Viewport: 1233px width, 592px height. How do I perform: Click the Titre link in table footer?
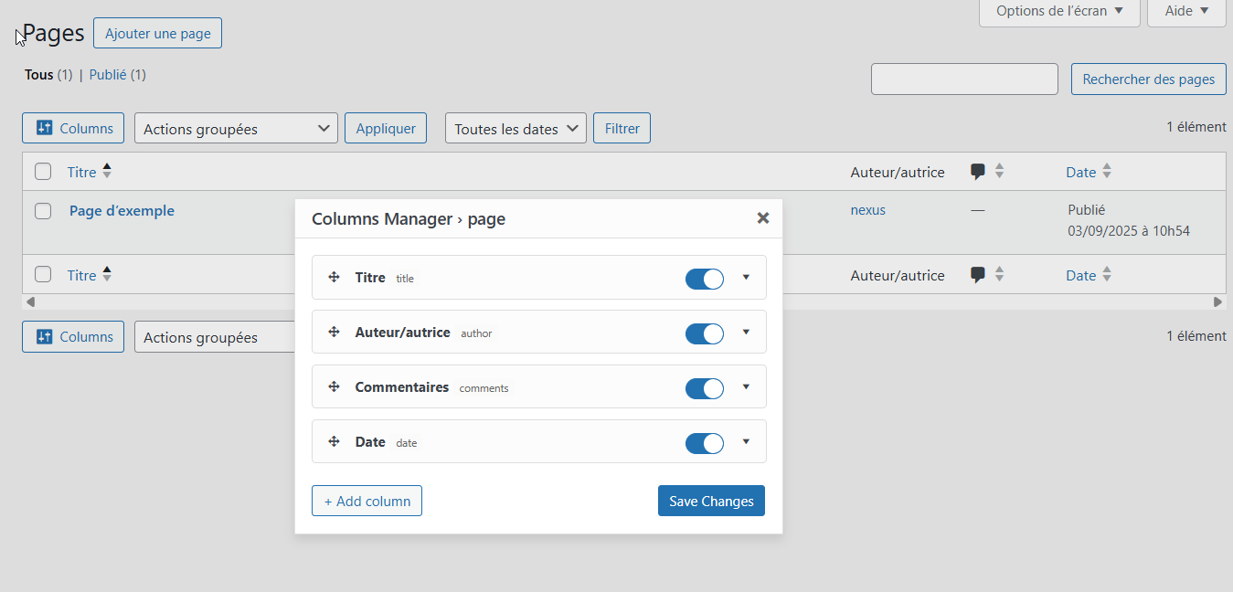(x=81, y=275)
